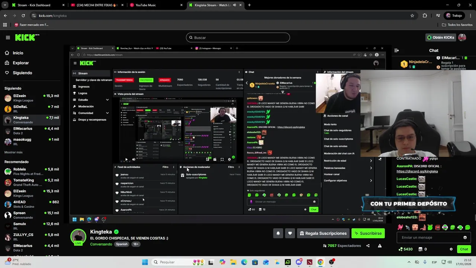Open the Chrome apps grid icon
Screen dimensions: 476x268
[x=5, y=25]
